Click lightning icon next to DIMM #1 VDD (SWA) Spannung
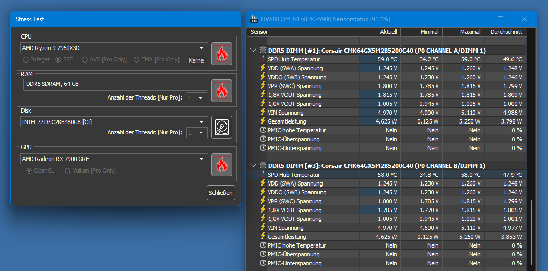 [263, 68]
